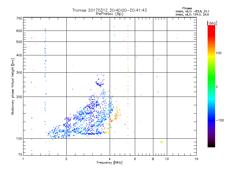
Task: Click the y-axis tick label '300'
Action: 19,73
